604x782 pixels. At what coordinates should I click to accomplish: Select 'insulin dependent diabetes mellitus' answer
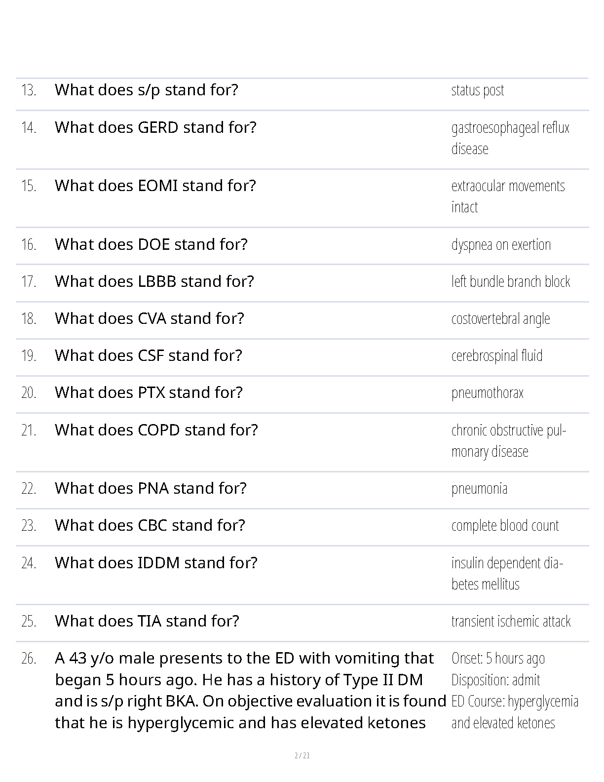tap(507, 574)
